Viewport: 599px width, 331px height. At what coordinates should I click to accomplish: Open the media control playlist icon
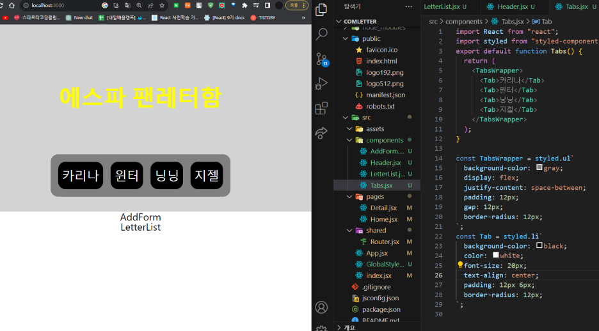coord(257,5)
